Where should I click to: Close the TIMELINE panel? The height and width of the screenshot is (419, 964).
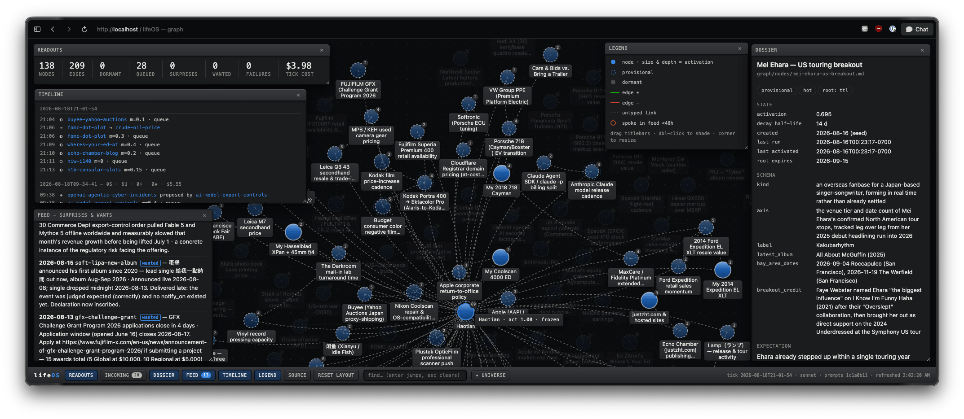click(298, 95)
